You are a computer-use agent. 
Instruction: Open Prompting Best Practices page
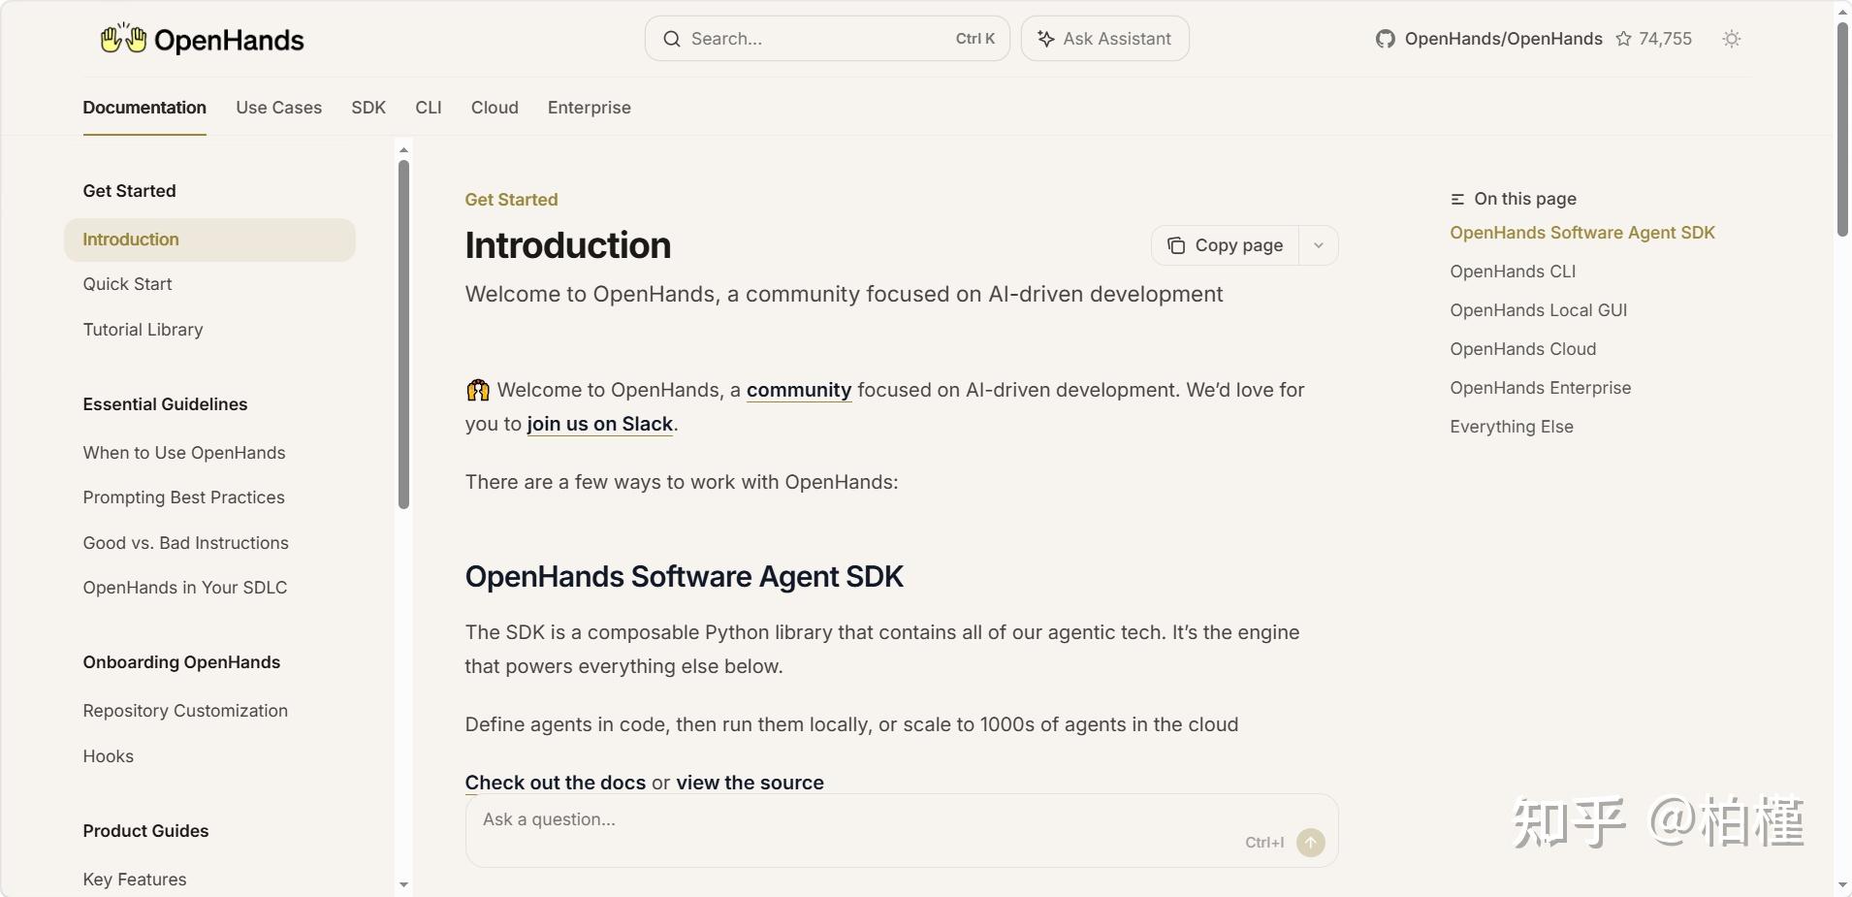pos(184,497)
